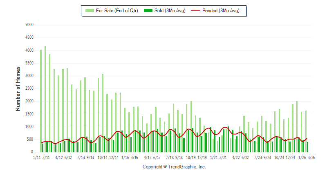
Task: Click the red Pended line legend marker
Action: tap(206, 11)
